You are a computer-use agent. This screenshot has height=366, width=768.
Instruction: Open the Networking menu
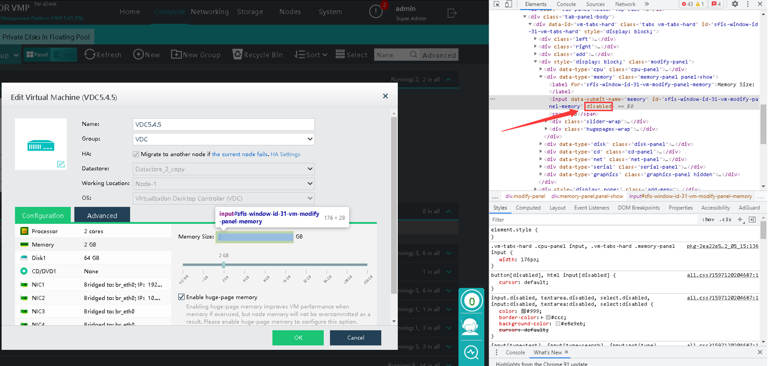210,11
